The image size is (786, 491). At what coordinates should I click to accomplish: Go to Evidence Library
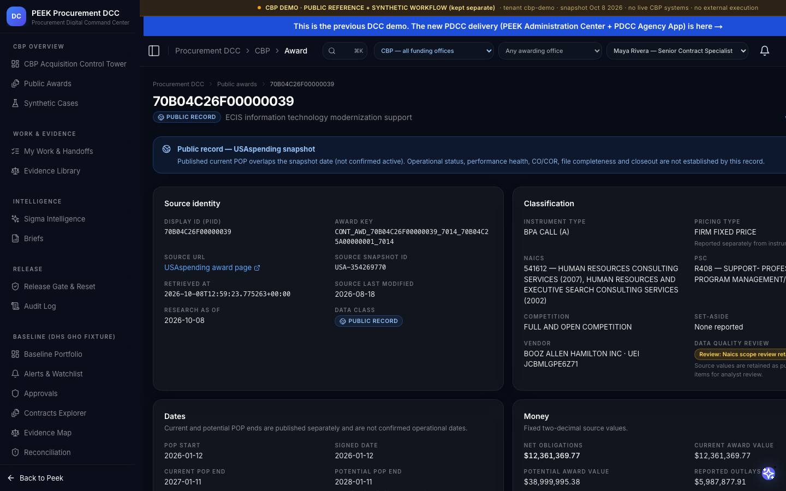(x=68, y=171)
